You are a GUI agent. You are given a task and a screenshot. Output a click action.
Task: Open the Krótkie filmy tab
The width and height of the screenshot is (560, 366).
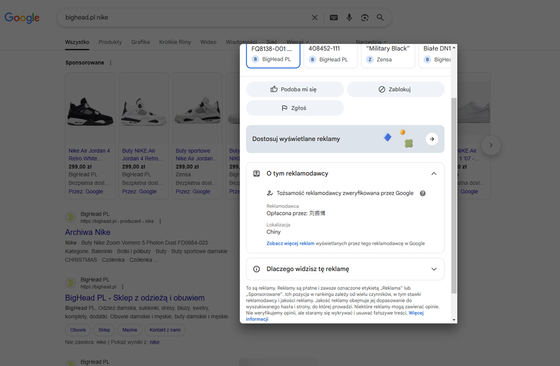(x=175, y=42)
